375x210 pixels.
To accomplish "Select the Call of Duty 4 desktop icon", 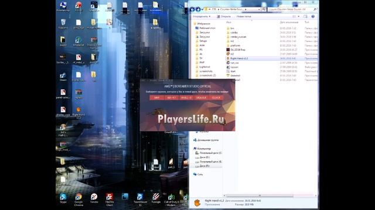I will point(171,199).
